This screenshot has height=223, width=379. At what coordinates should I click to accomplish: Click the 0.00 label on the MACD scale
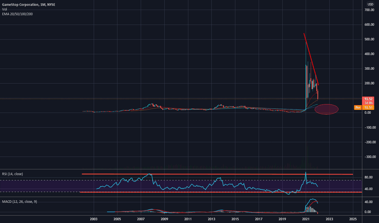pos(368,212)
